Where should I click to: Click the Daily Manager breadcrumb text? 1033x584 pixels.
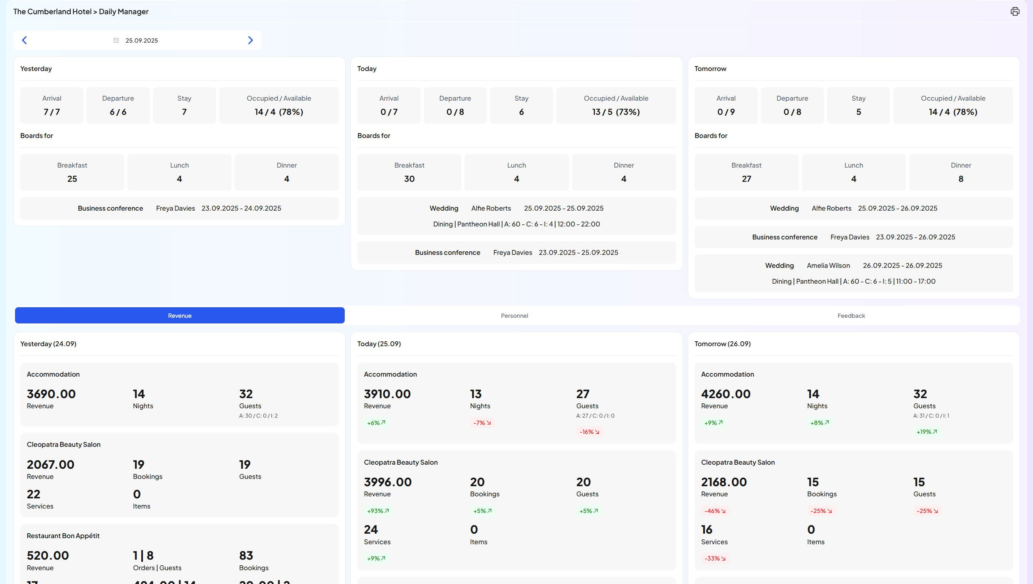tap(123, 11)
